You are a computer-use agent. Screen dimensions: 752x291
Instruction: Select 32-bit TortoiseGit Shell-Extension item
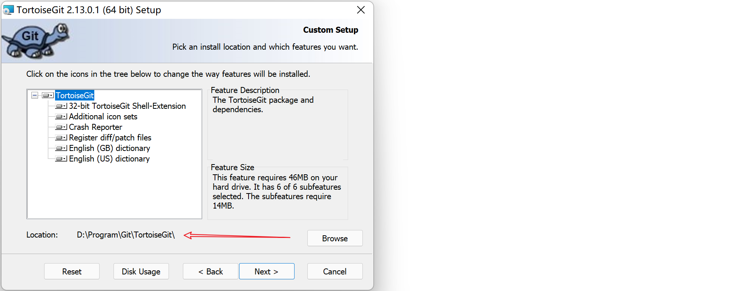pos(127,106)
